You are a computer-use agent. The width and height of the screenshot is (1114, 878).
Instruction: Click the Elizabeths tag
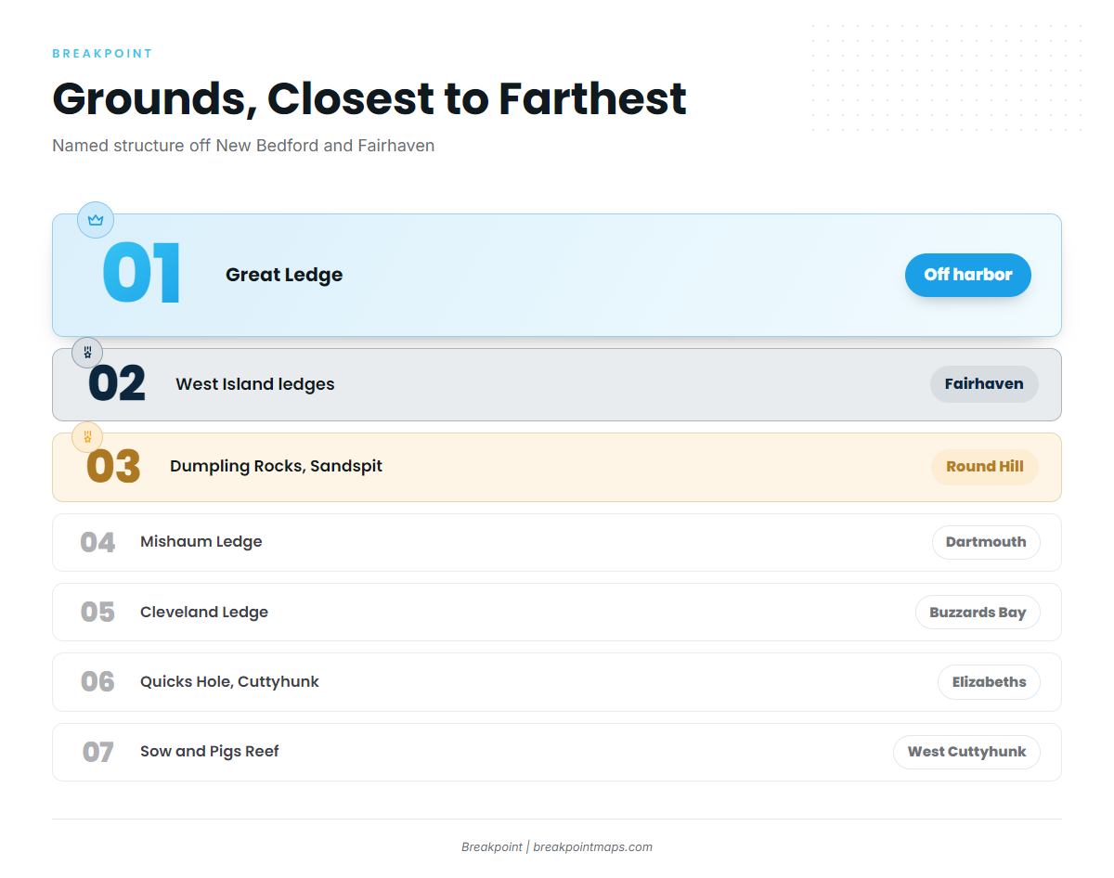(x=989, y=682)
